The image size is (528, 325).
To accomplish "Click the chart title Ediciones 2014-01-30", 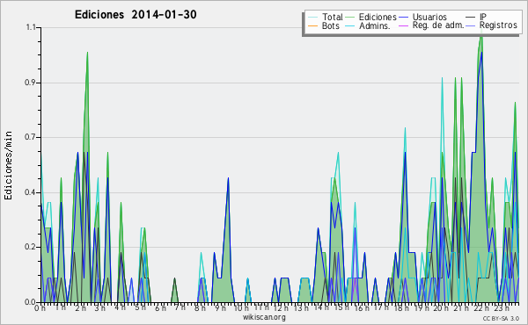I will coord(136,15).
